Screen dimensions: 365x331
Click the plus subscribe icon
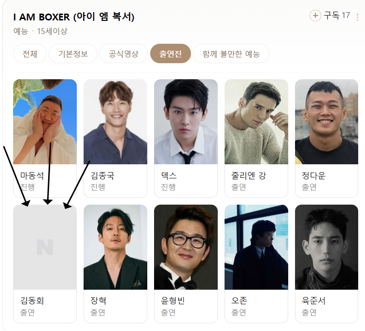click(x=315, y=16)
